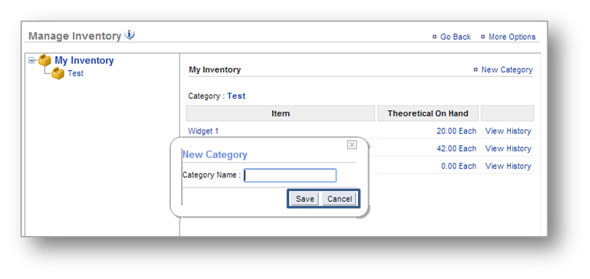Click the Test category box icon
590x279 pixels.
point(58,74)
